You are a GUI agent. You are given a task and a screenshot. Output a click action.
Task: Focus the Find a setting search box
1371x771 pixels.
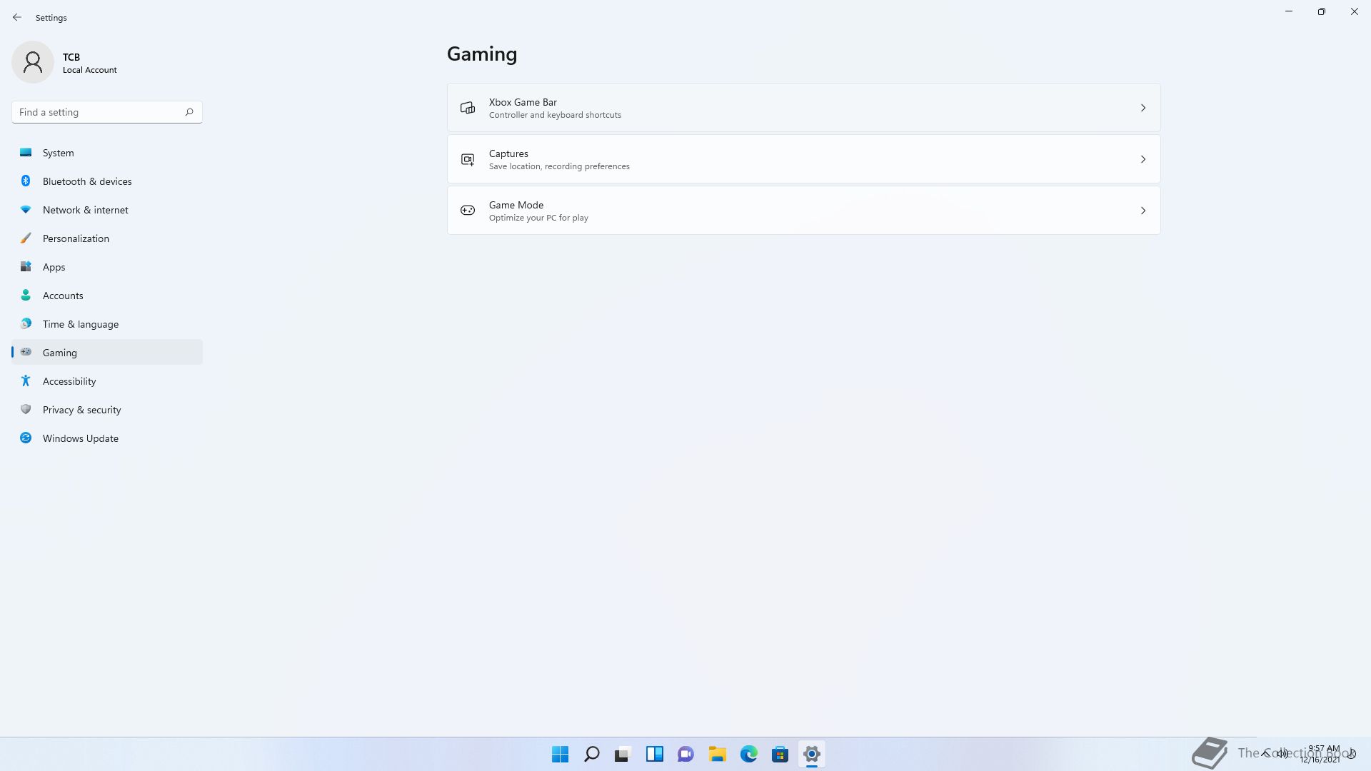click(x=96, y=112)
